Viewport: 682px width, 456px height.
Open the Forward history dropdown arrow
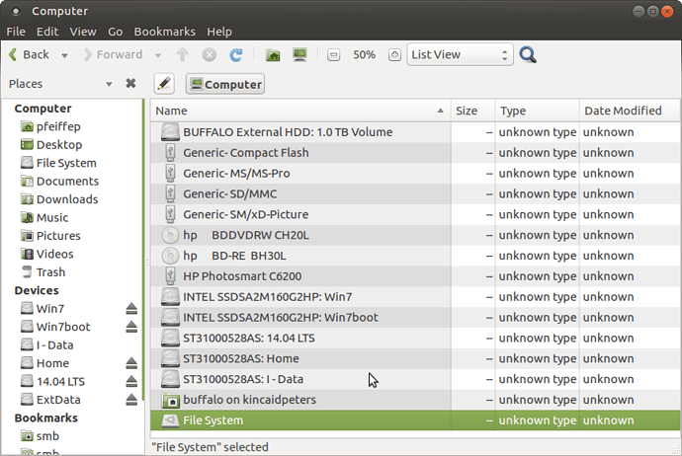pyautogui.click(x=158, y=55)
